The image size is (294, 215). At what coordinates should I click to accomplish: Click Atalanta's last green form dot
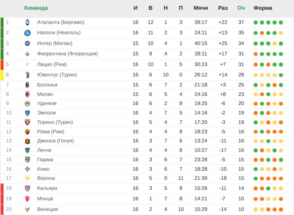(x=280, y=23)
